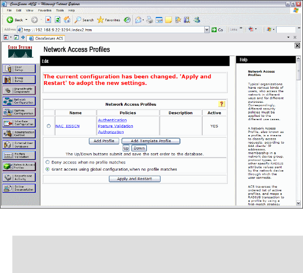
Task: Click the Refresh page icon
Action: (x=57, y=20)
